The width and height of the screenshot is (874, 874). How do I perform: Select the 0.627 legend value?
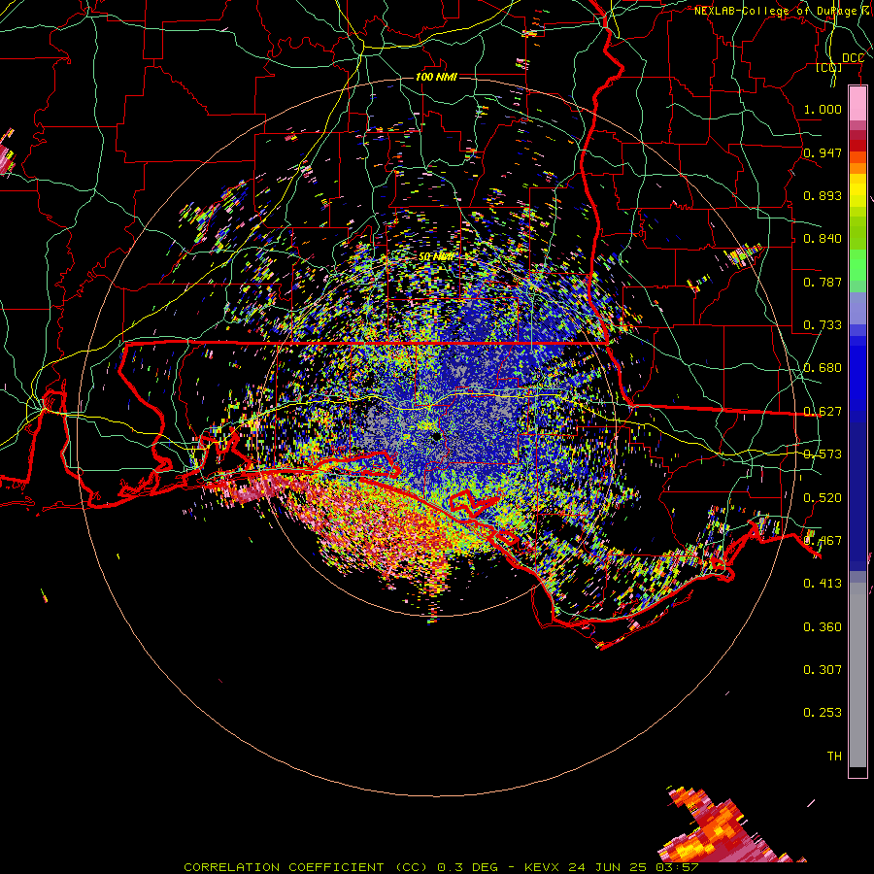[x=823, y=412]
